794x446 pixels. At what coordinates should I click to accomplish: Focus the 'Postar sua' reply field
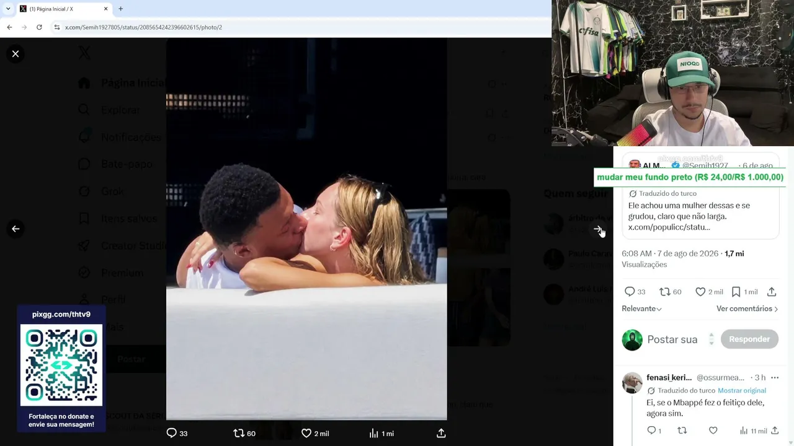click(x=672, y=339)
